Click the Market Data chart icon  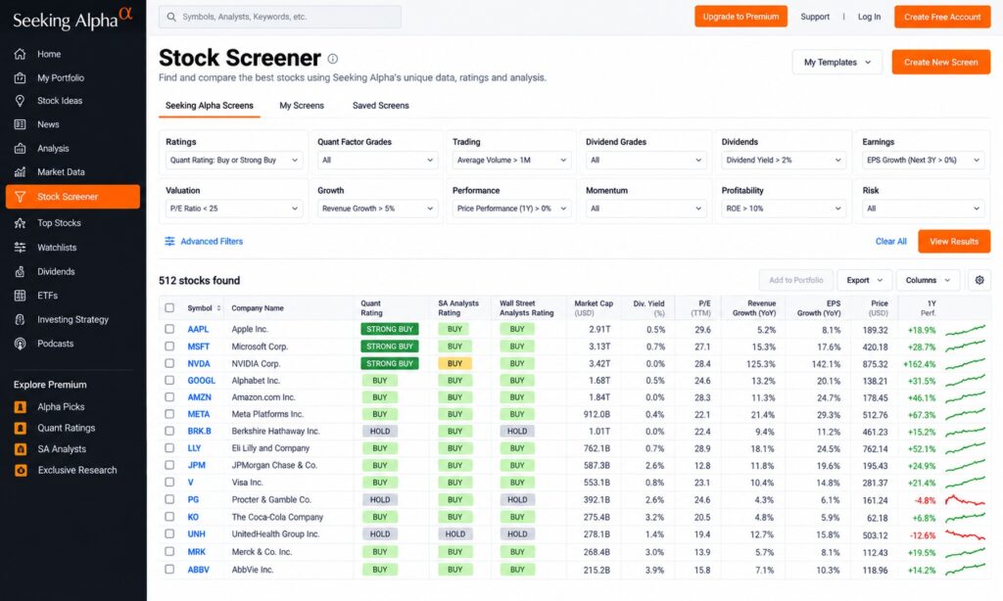(x=20, y=172)
